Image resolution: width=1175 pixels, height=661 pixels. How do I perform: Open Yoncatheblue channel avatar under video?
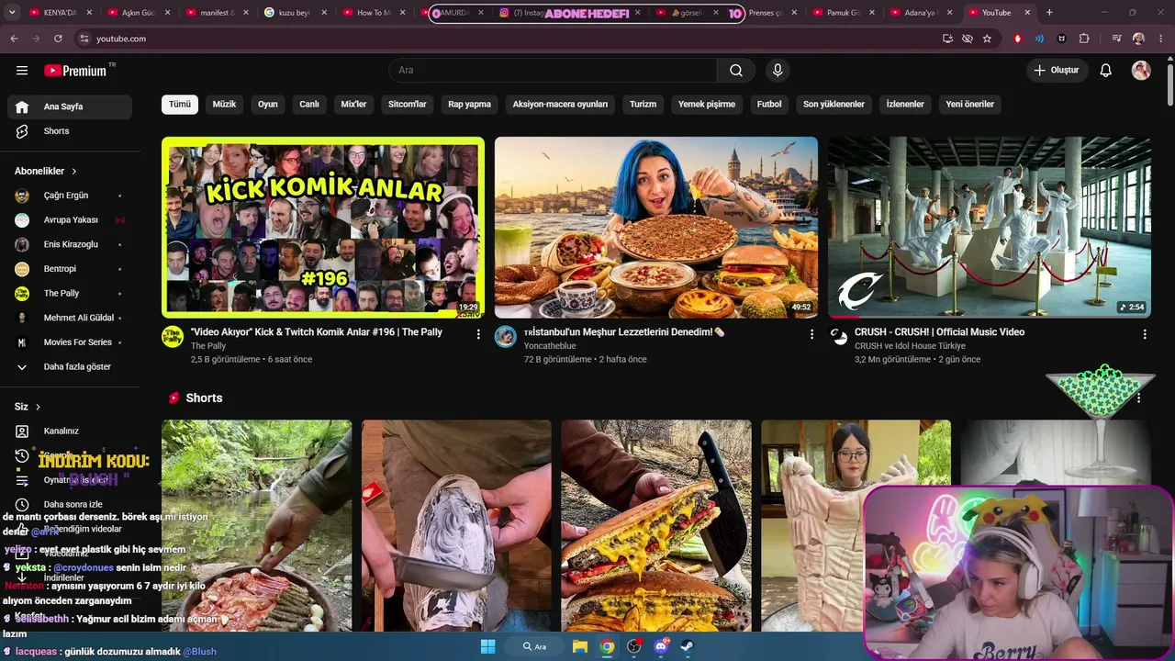click(506, 337)
